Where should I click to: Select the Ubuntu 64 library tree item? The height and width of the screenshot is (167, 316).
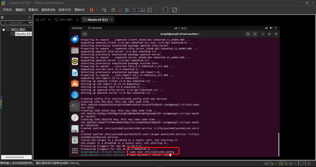point(23,34)
